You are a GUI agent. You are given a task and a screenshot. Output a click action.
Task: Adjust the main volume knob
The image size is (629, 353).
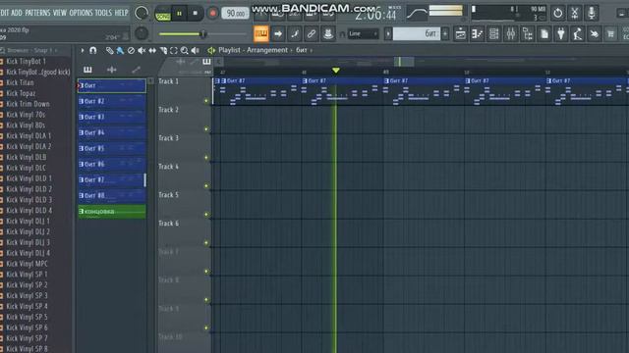tap(142, 13)
